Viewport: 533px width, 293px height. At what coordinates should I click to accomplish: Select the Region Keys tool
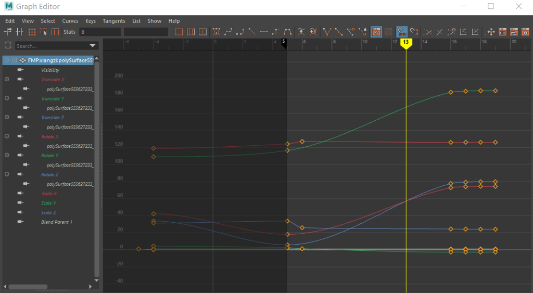pyautogui.click(x=43, y=32)
